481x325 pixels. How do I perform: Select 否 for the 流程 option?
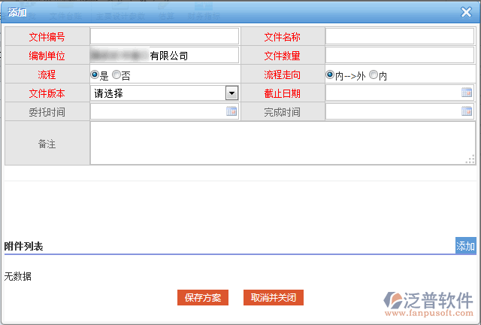116,75
